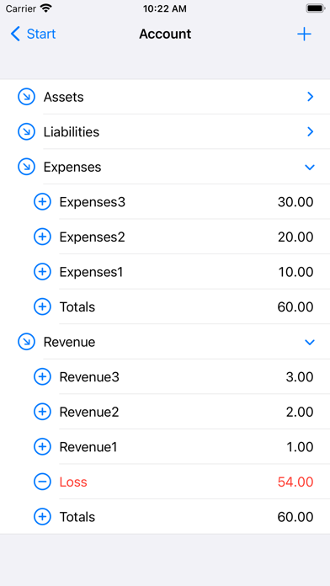The height and width of the screenshot is (586, 330).
Task: Open the Revenue2 account
Action: 89,412
